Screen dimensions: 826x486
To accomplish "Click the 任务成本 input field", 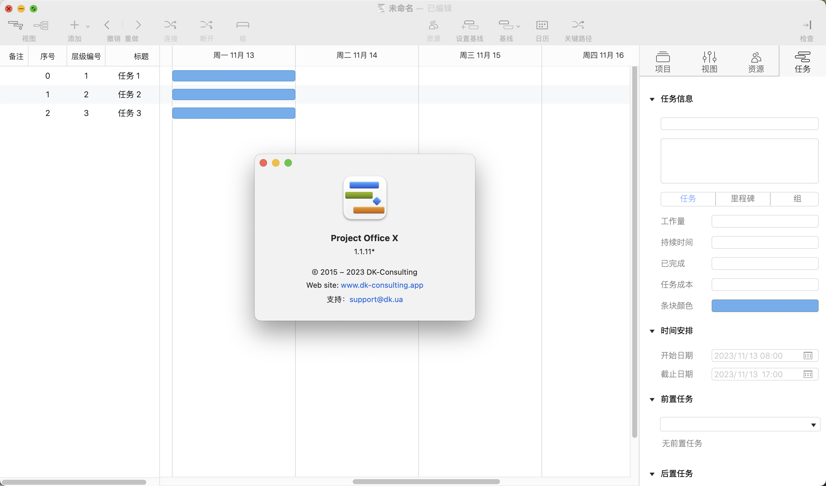I will tap(765, 285).
